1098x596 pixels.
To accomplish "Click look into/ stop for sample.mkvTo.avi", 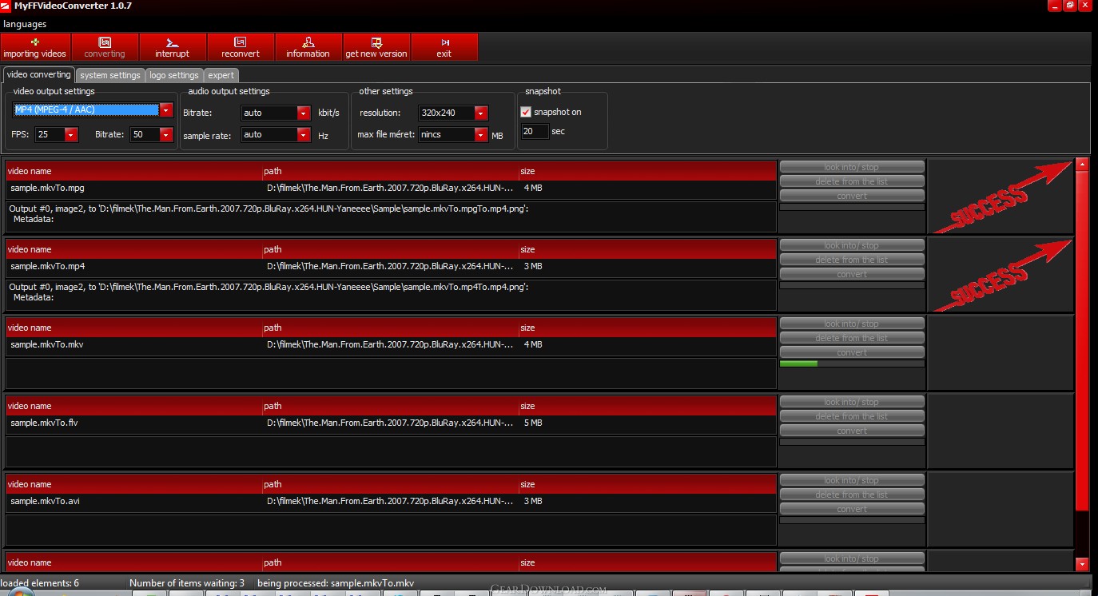I will (x=852, y=480).
